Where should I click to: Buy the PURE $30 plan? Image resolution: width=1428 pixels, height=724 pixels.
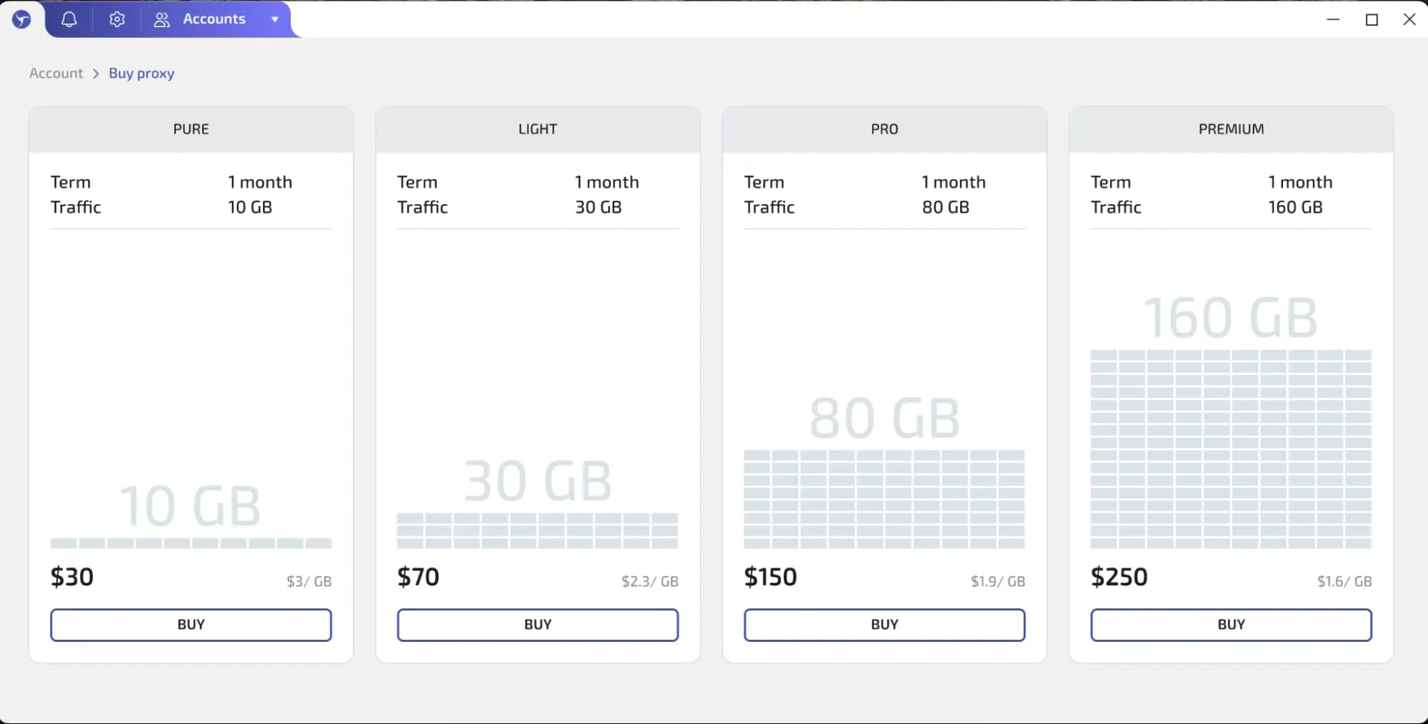191,625
